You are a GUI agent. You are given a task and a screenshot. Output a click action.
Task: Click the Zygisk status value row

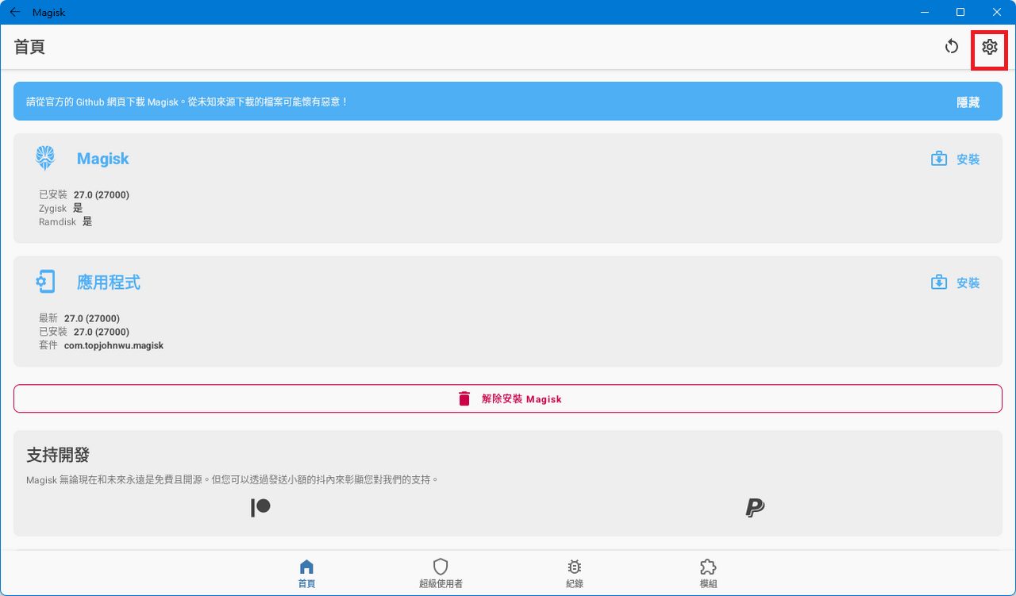(60, 208)
